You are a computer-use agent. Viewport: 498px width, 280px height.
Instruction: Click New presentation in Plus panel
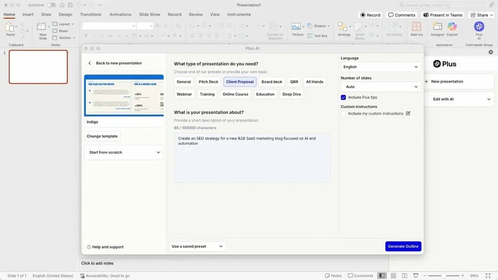click(460, 82)
